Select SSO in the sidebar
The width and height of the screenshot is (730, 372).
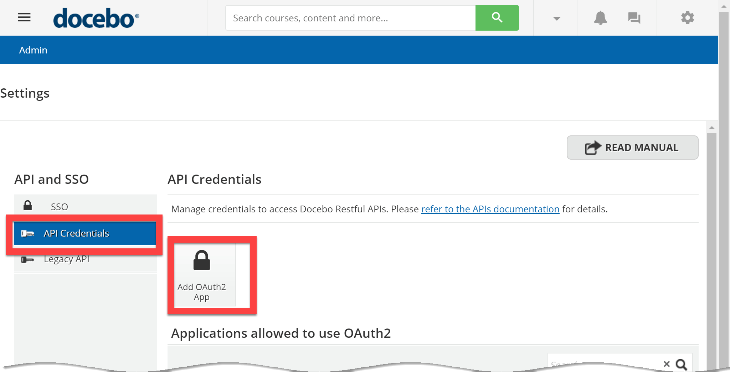(86, 207)
